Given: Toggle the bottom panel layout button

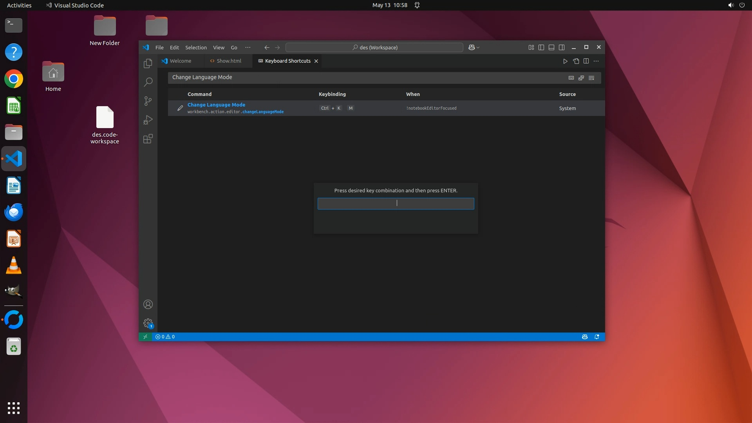Looking at the screenshot, I should tap(551, 47).
